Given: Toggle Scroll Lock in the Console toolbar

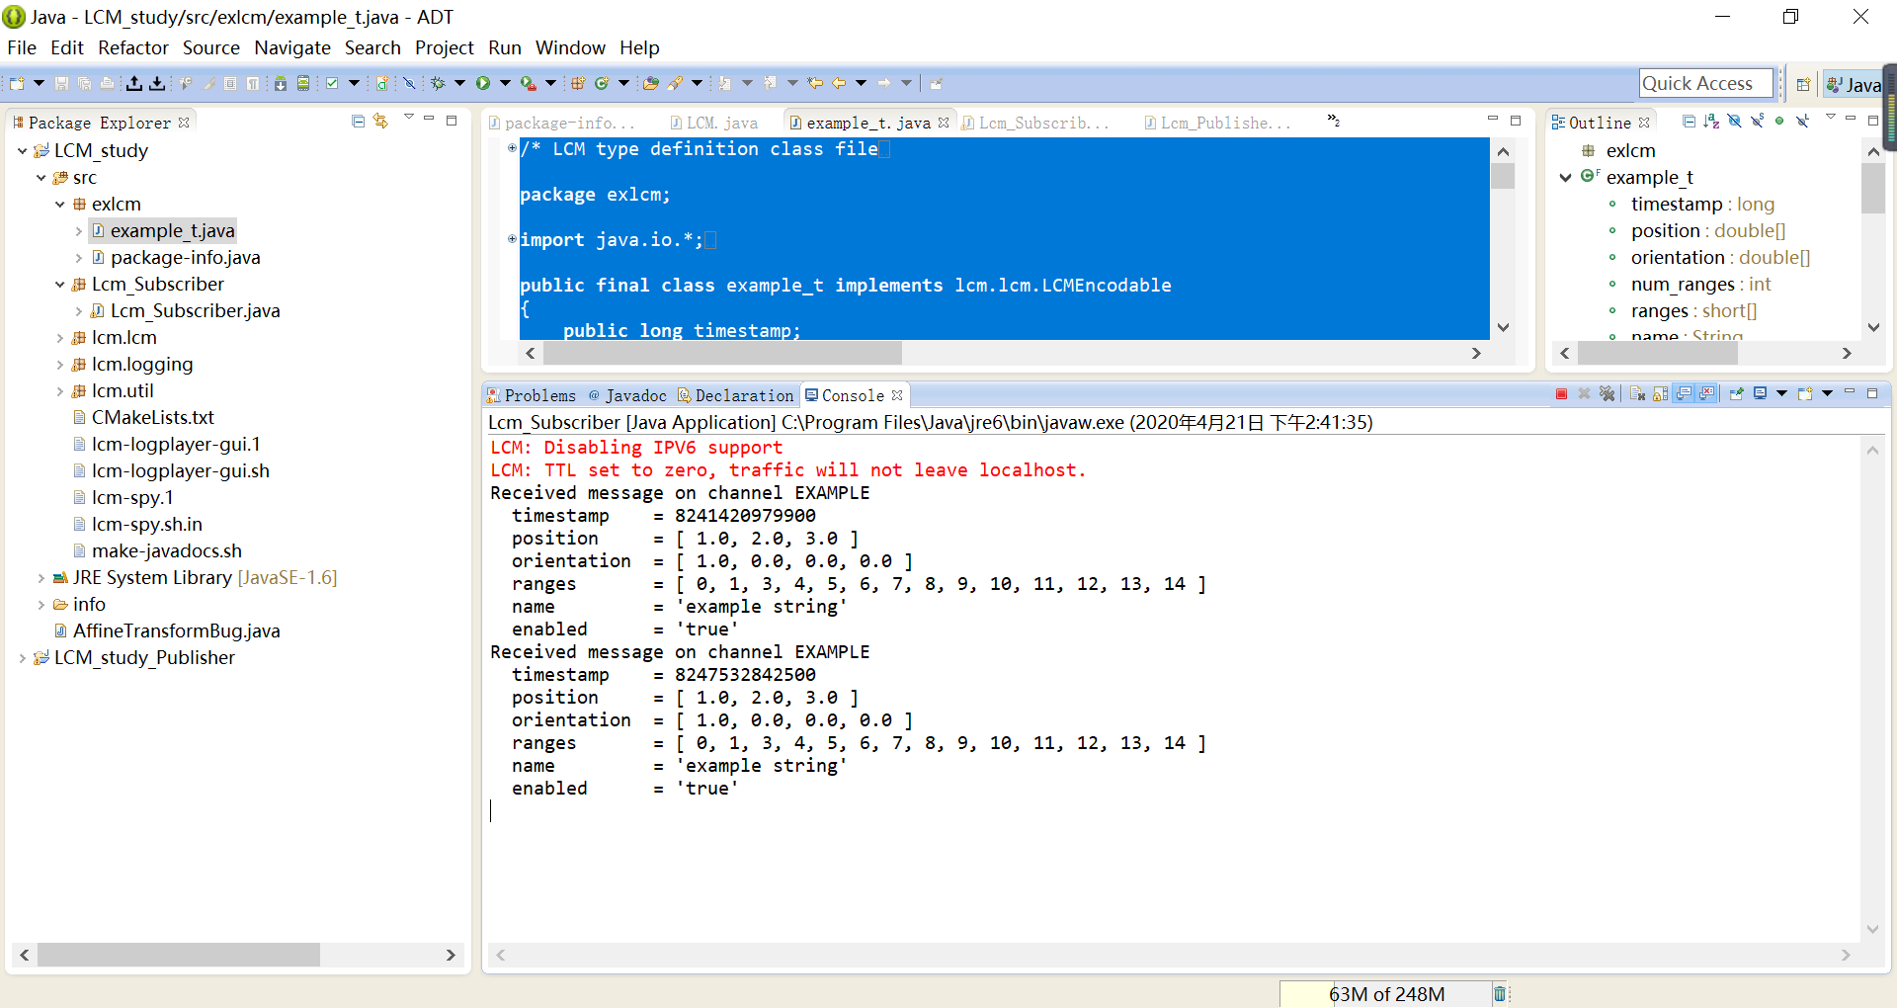Looking at the screenshot, I should click(1659, 392).
